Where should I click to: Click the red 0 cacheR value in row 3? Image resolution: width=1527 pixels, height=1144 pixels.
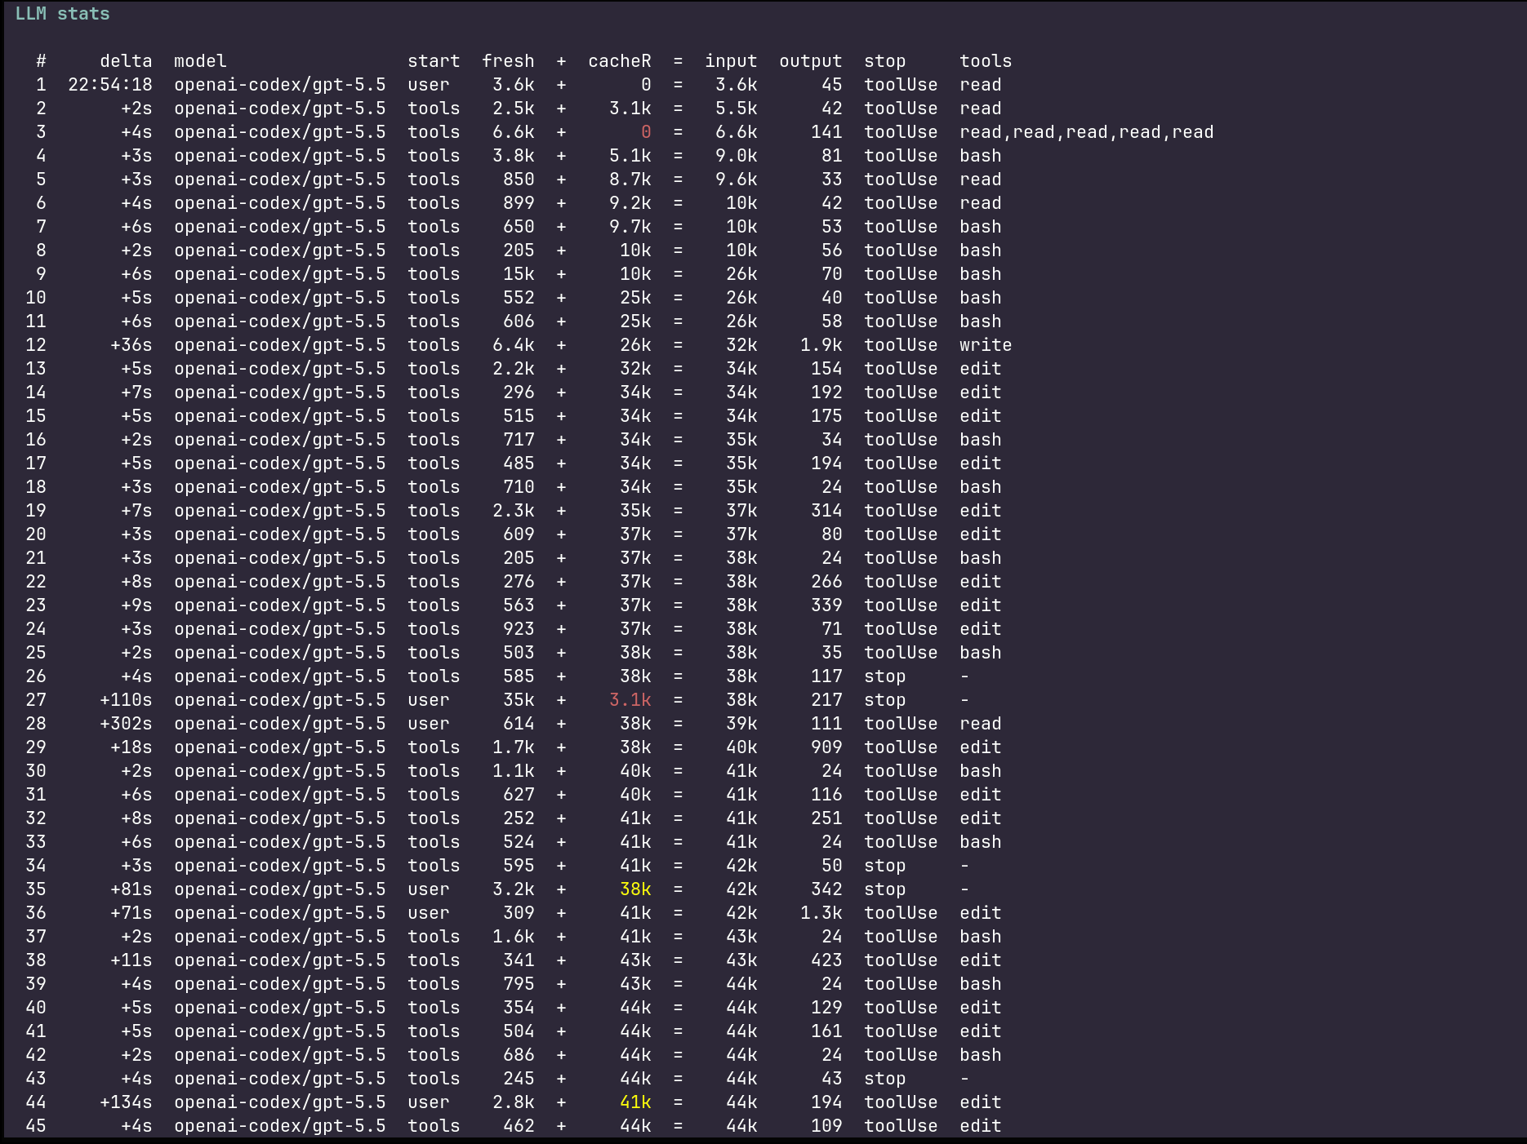[x=646, y=132]
